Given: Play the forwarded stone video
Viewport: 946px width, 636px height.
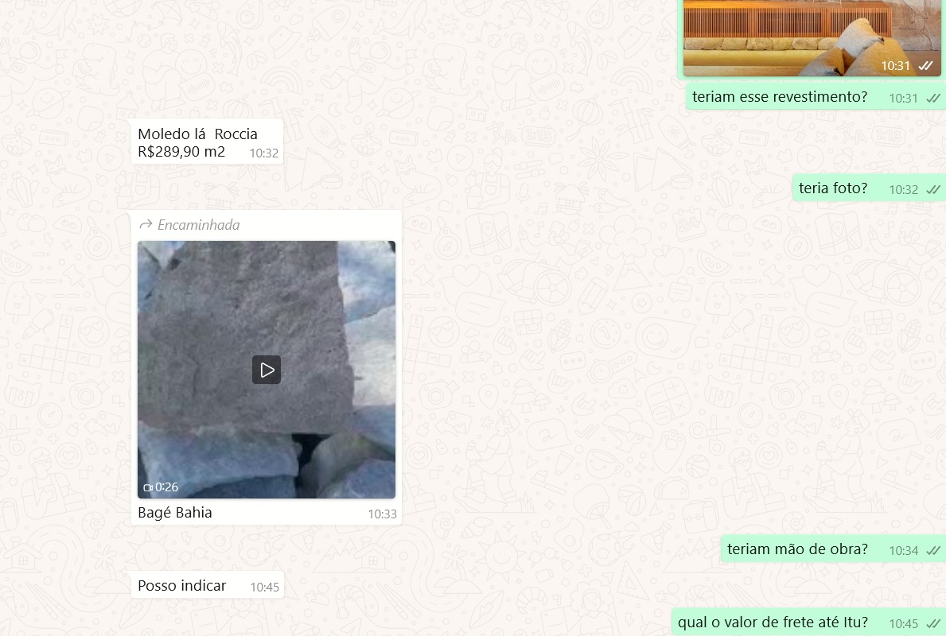Looking at the screenshot, I should pyautogui.click(x=267, y=370).
